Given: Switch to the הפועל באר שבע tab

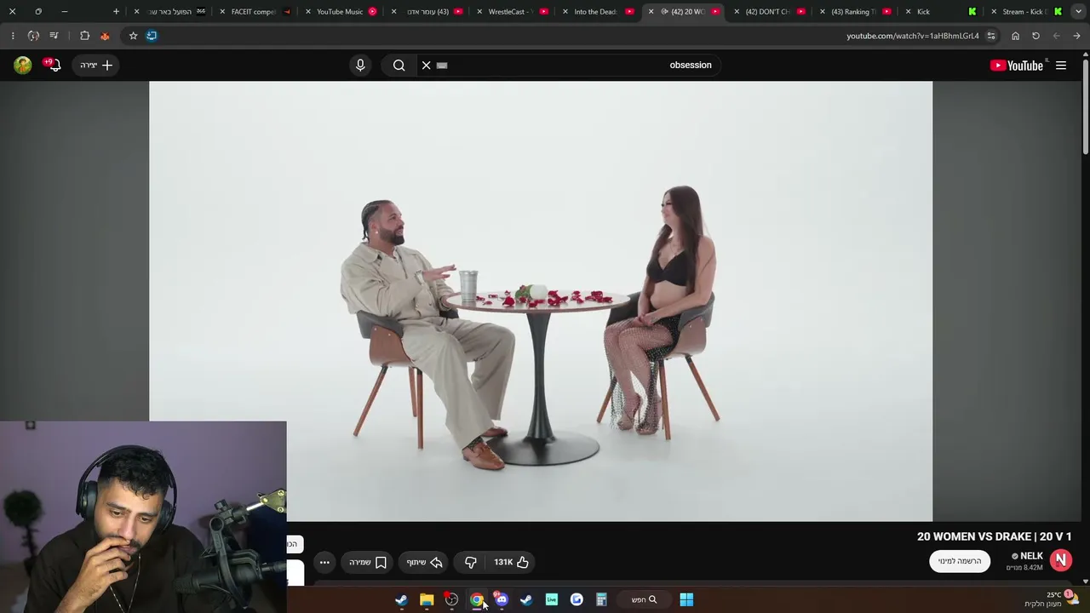Looking at the screenshot, I should 171,12.
